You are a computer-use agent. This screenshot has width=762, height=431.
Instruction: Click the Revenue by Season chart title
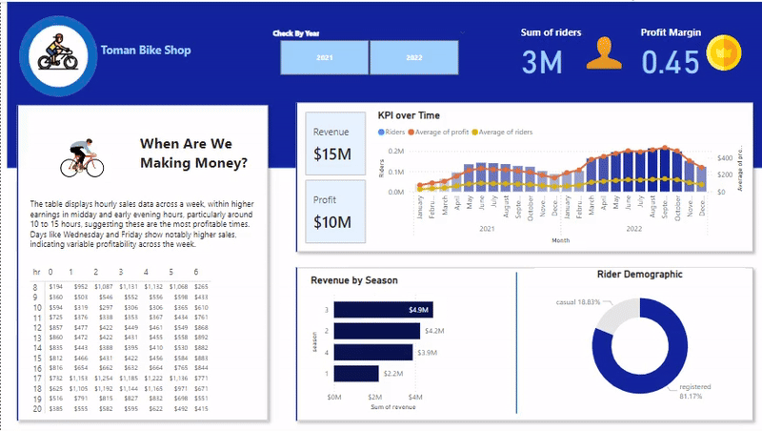point(354,280)
